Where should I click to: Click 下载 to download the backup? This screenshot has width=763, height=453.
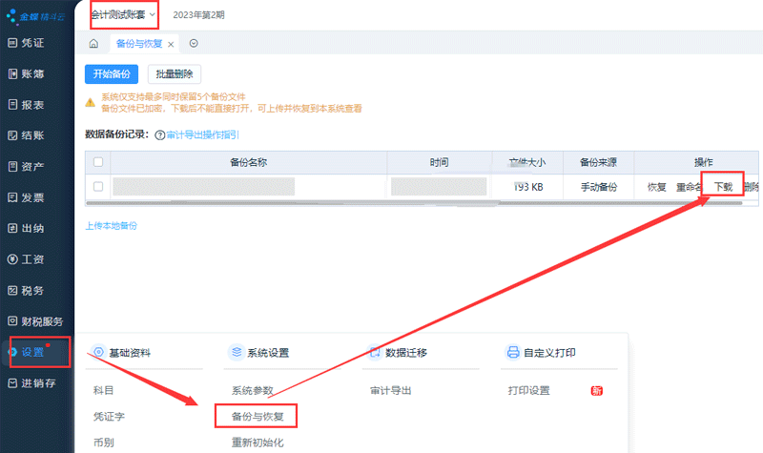(723, 187)
